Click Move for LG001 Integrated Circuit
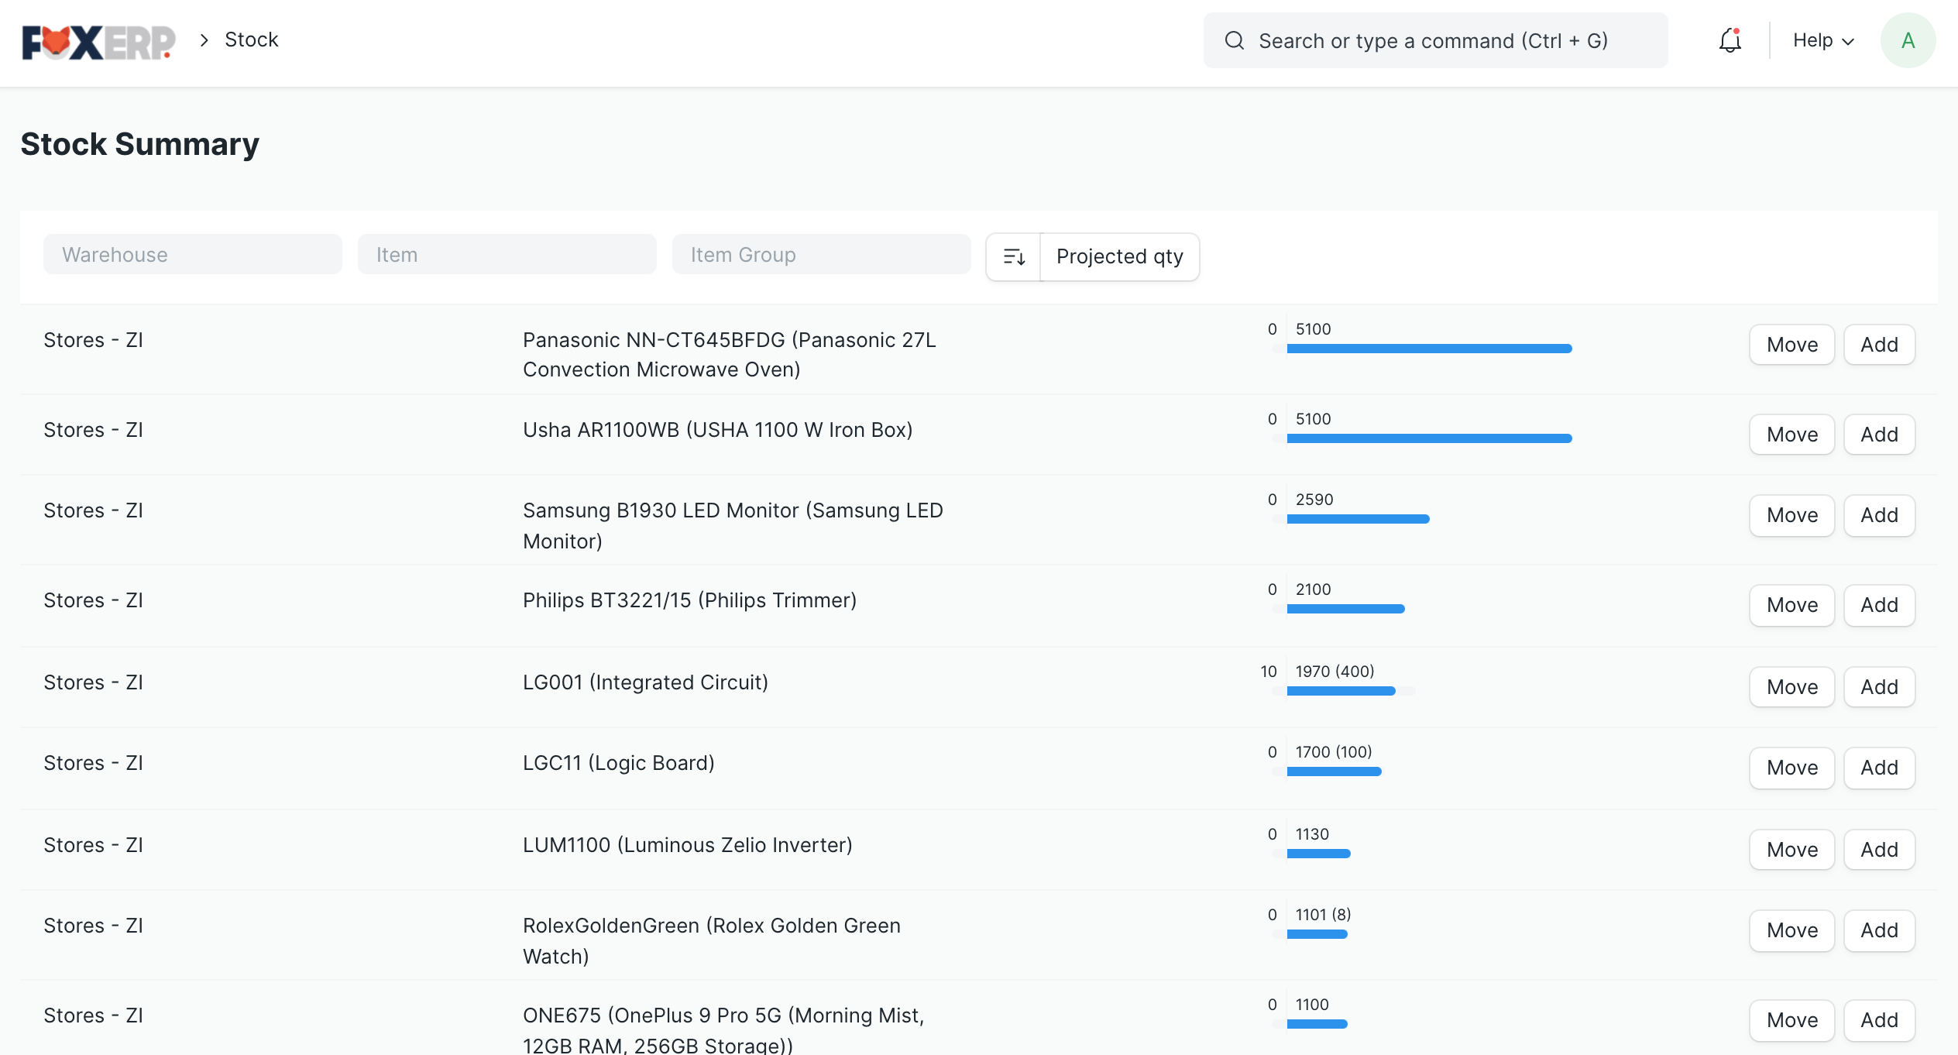Image resolution: width=1958 pixels, height=1055 pixels. click(1792, 687)
